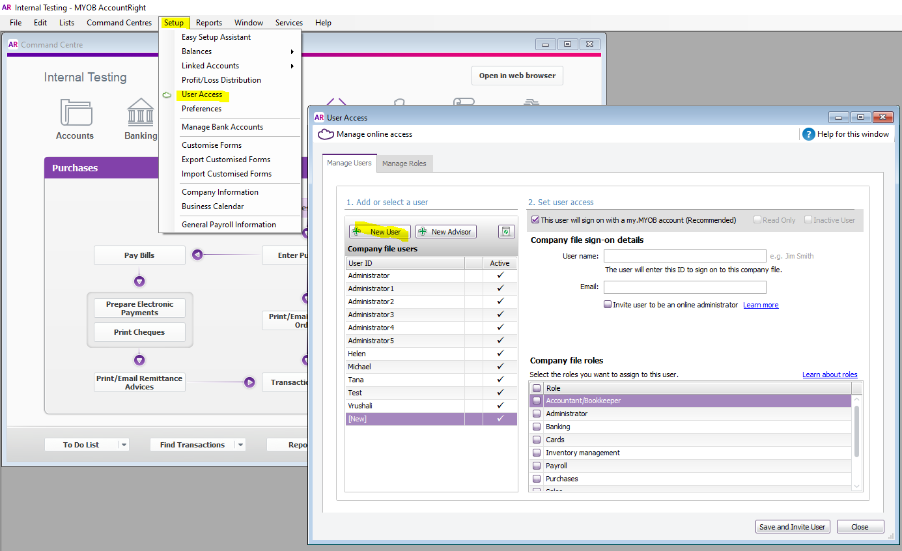Open the Learn about roles link
Screen dimensions: 902x551
pos(830,374)
